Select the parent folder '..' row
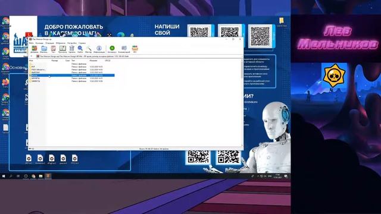The height and width of the screenshot is (214, 381). pyautogui.click(x=72, y=64)
